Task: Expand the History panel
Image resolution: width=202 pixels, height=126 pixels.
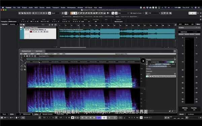Action: click(x=161, y=69)
